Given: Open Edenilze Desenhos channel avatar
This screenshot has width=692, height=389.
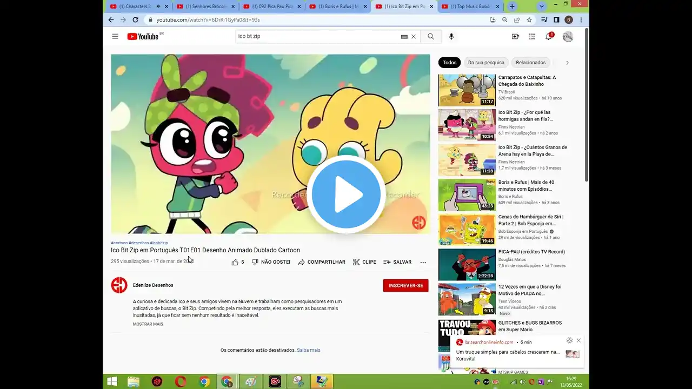Looking at the screenshot, I should tap(119, 285).
